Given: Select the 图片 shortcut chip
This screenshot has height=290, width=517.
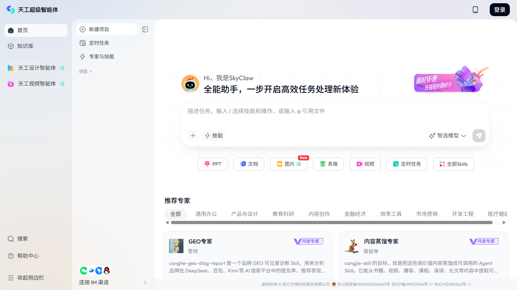Looking at the screenshot, I should pyautogui.click(x=289, y=164).
